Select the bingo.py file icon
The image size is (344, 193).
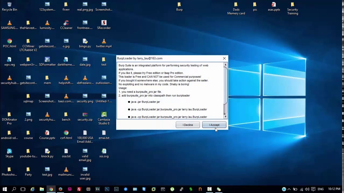pyautogui.click(x=85, y=43)
